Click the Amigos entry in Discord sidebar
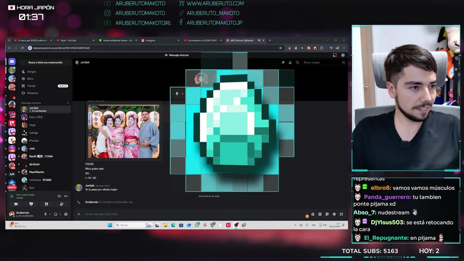The height and width of the screenshot is (261, 464). pos(45,71)
